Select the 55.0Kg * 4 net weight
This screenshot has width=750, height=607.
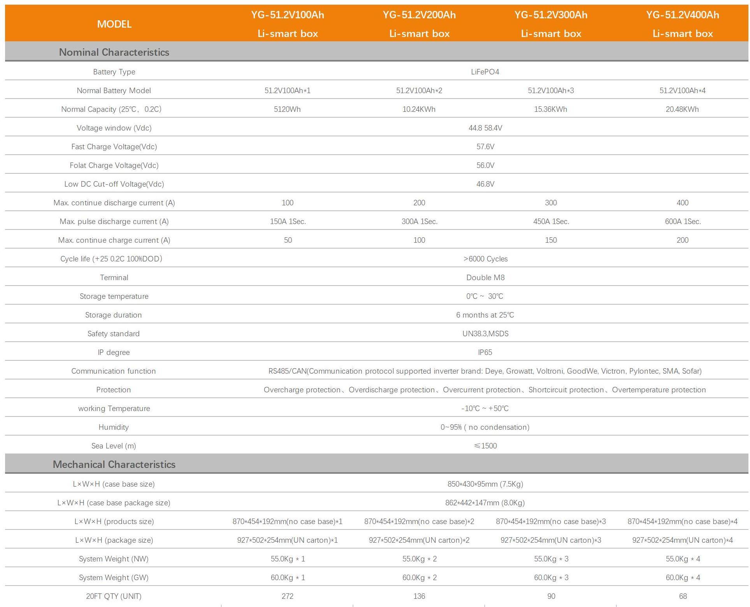(x=683, y=559)
